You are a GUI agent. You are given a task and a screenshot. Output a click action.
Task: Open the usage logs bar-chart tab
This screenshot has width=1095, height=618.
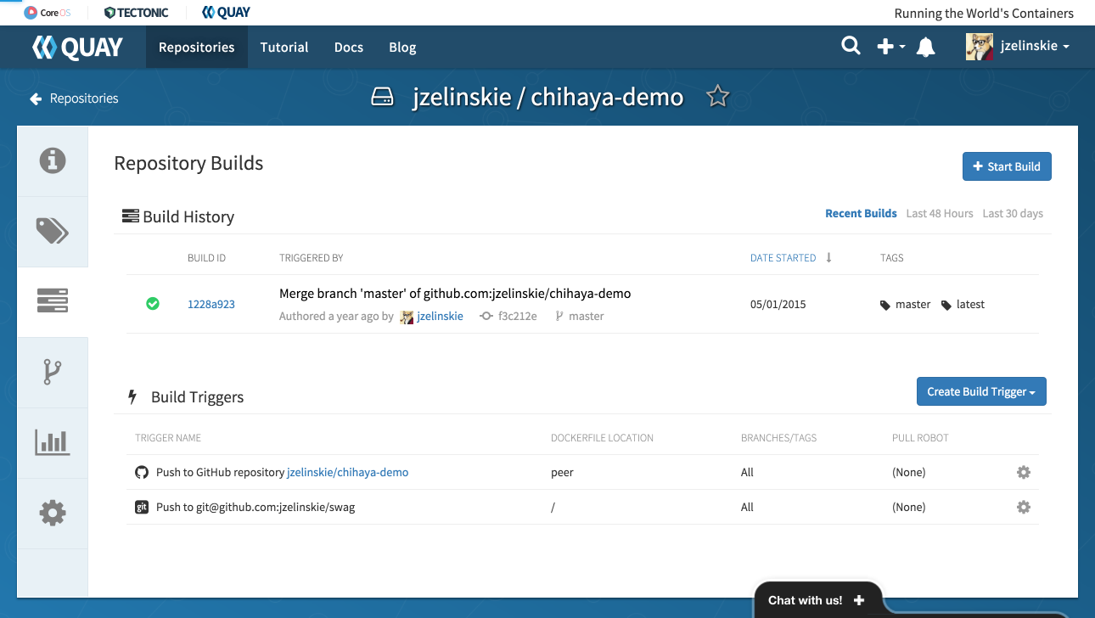[x=53, y=441]
